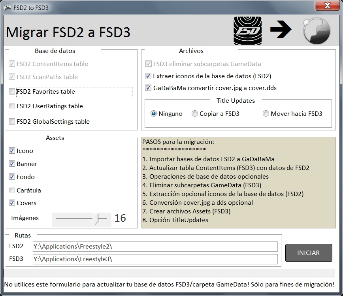This screenshot has width=343, height=296.
Task: Uncheck Extraer iconos de la base de datos
Action: tap(148, 76)
